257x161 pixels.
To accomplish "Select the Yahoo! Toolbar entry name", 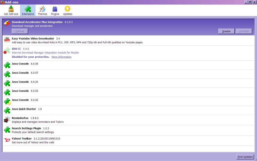I will click(22, 139).
